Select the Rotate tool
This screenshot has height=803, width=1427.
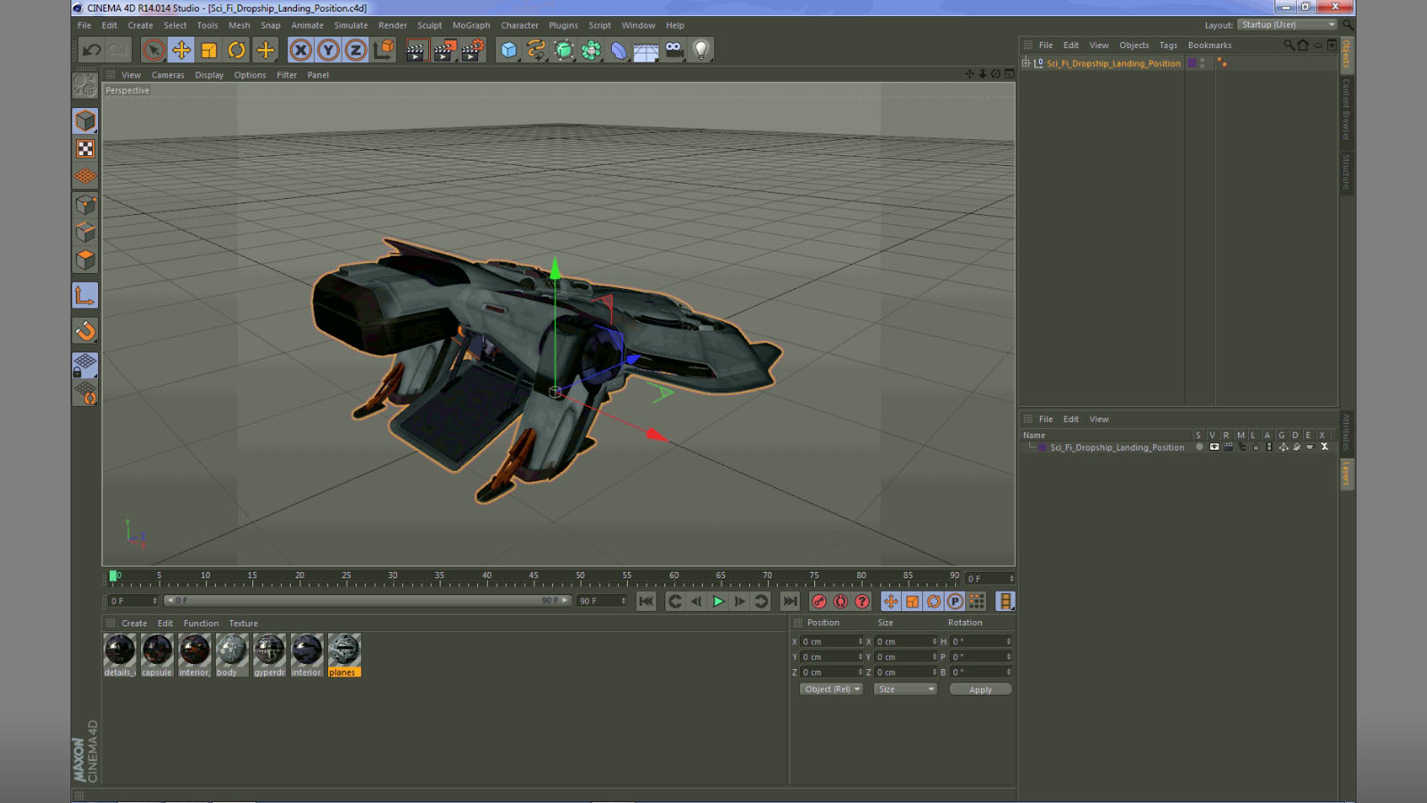[x=236, y=50]
